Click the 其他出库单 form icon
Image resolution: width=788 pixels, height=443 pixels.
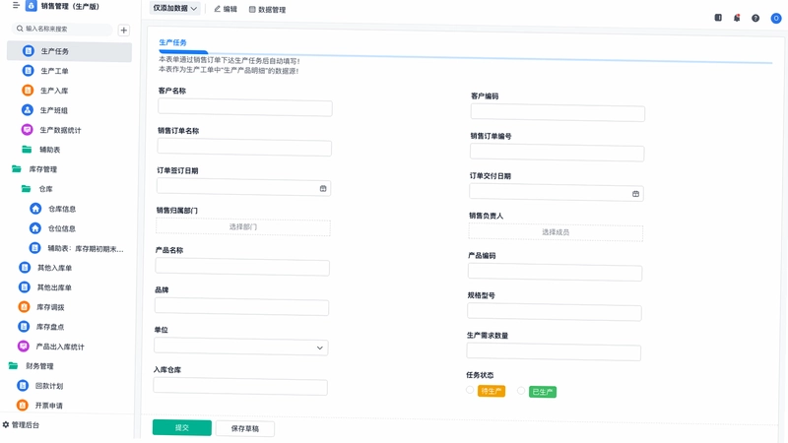[x=24, y=286]
